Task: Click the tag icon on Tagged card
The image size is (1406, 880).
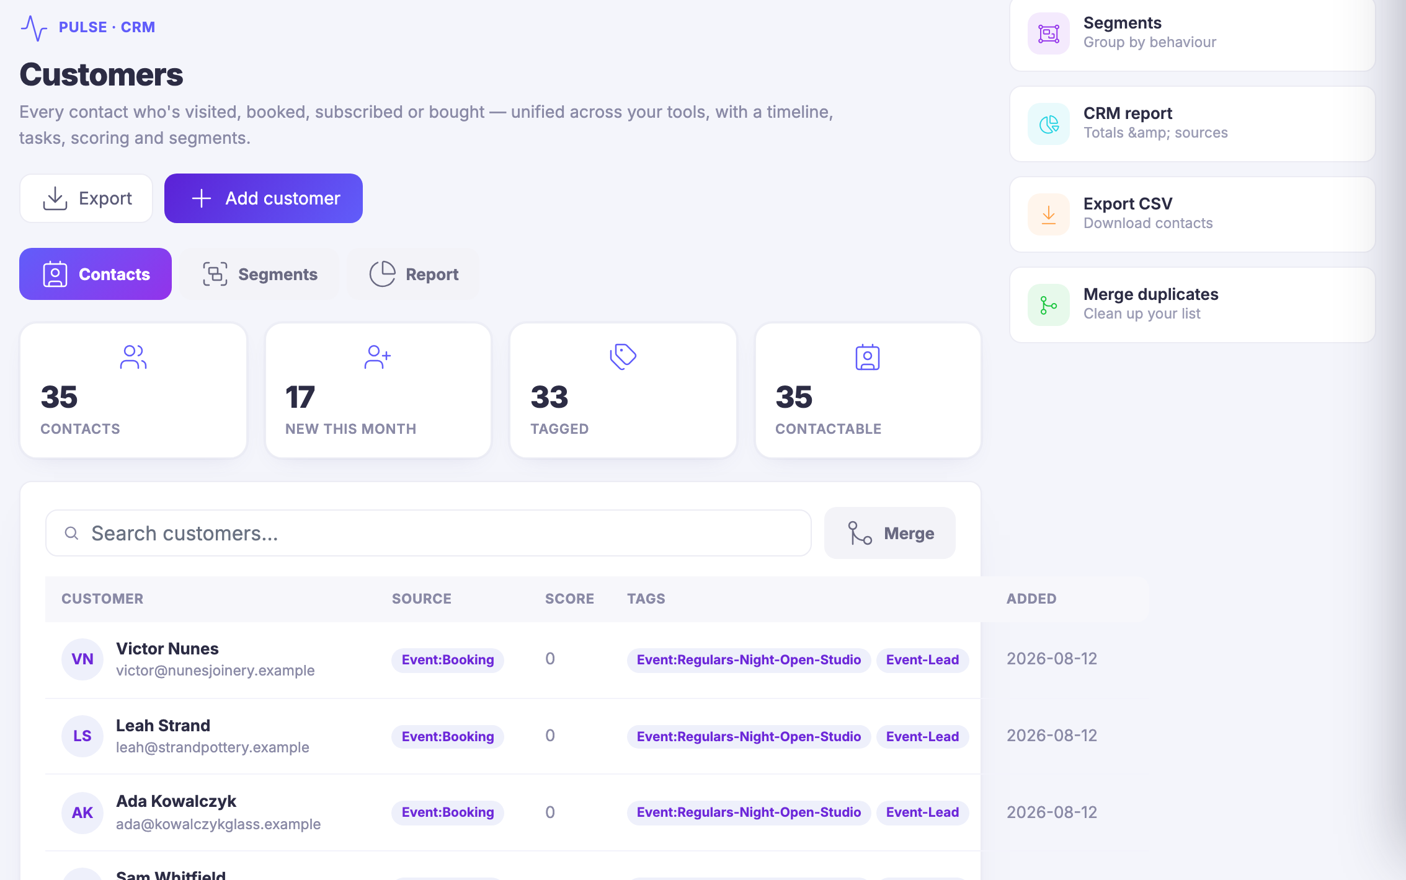Action: tap(623, 357)
